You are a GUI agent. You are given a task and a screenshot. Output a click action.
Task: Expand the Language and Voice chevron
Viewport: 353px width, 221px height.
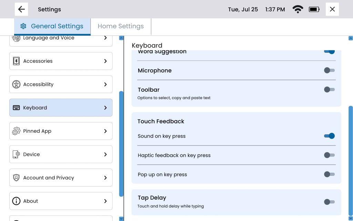(105, 38)
